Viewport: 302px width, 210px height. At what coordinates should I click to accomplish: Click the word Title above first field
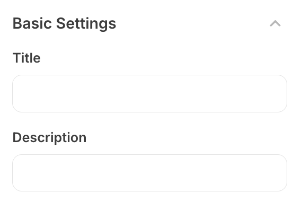point(26,58)
